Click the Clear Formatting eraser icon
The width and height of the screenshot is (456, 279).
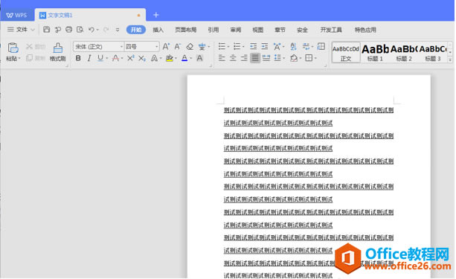click(190, 47)
